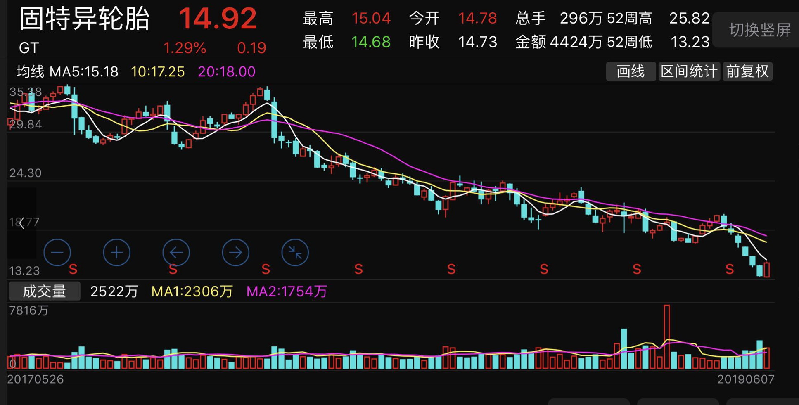Click the 29.84 price axis label
The width and height of the screenshot is (799, 405).
[x=26, y=124]
